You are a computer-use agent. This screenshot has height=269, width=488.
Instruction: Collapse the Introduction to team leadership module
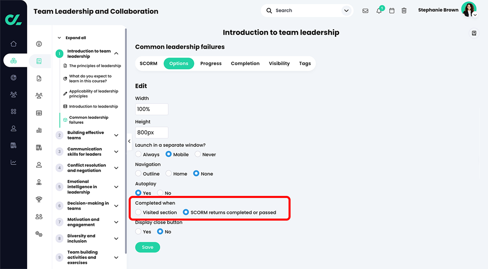[x=116, y=53]
